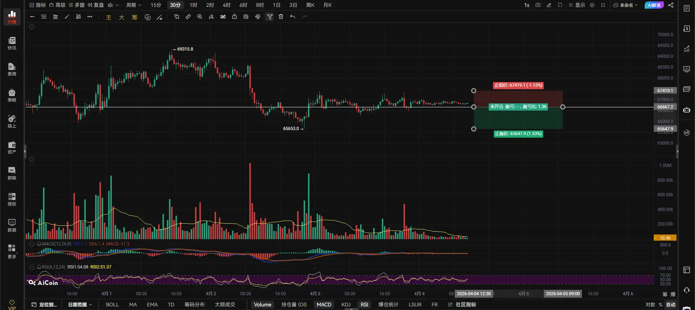This screenshot has width=695, height=310.
Task: Switch to the 15分 timeframe
Action: (x=156, y=5)
